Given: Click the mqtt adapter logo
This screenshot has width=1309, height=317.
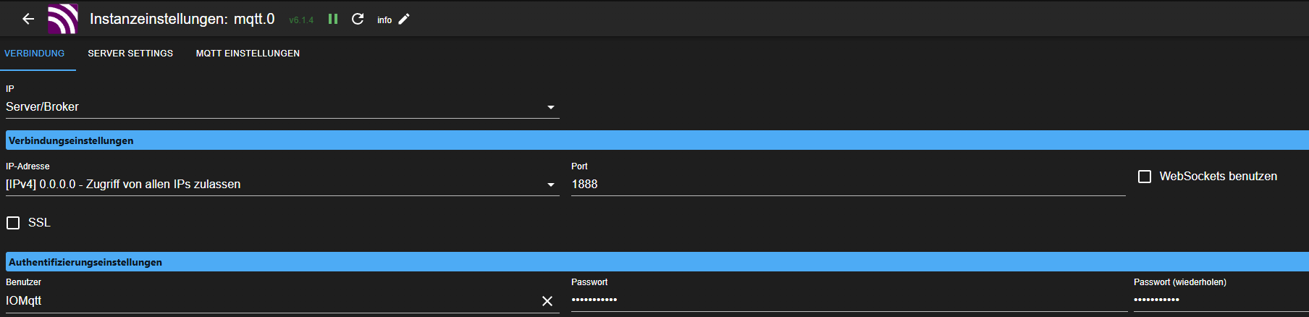Looking at the screenshot, I should (x=63, y=19).
